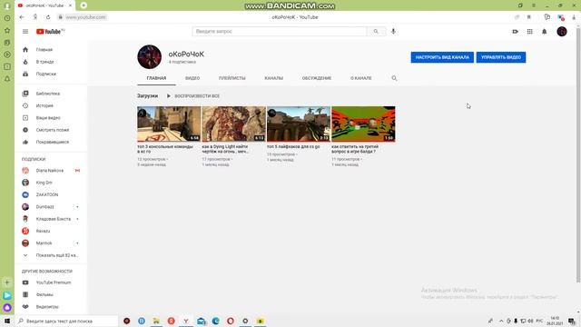Click the browser bookmark icon in address bar

tap(529, 17)
